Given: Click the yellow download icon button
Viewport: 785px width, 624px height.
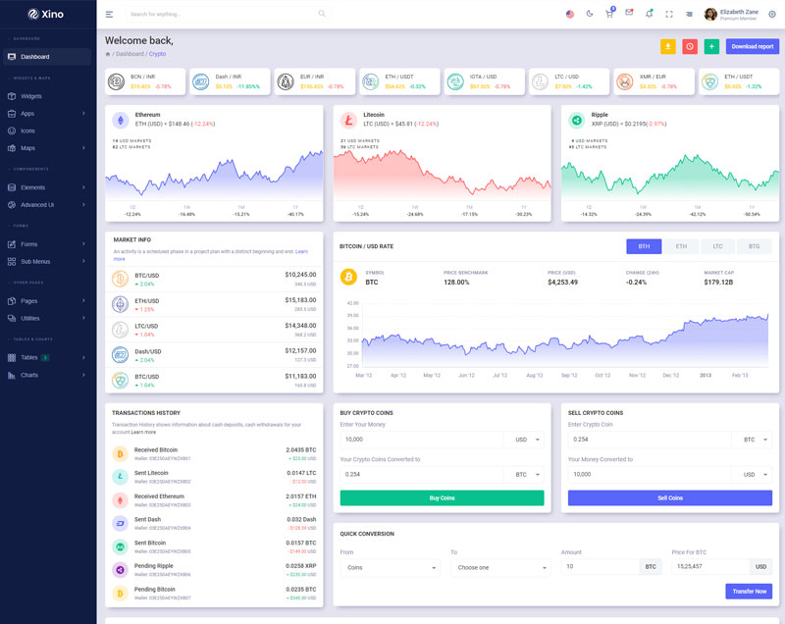Looking at the screenshot, I should click(x=667, y=46).
